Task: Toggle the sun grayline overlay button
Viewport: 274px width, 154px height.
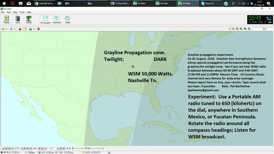Action: pyautogui.click(x=25, y=29)
